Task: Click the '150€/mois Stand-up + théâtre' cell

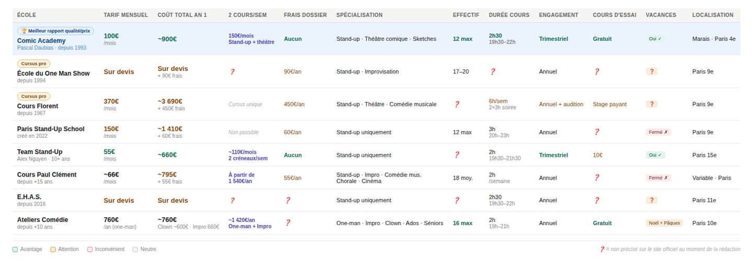Action: tap(252, 39)
